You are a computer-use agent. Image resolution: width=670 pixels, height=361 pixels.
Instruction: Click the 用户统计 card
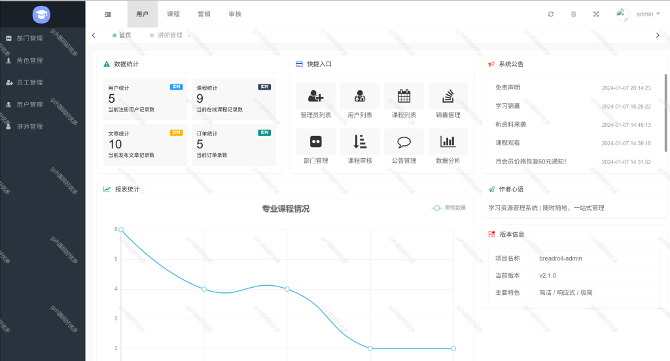(x=145, y=99)
